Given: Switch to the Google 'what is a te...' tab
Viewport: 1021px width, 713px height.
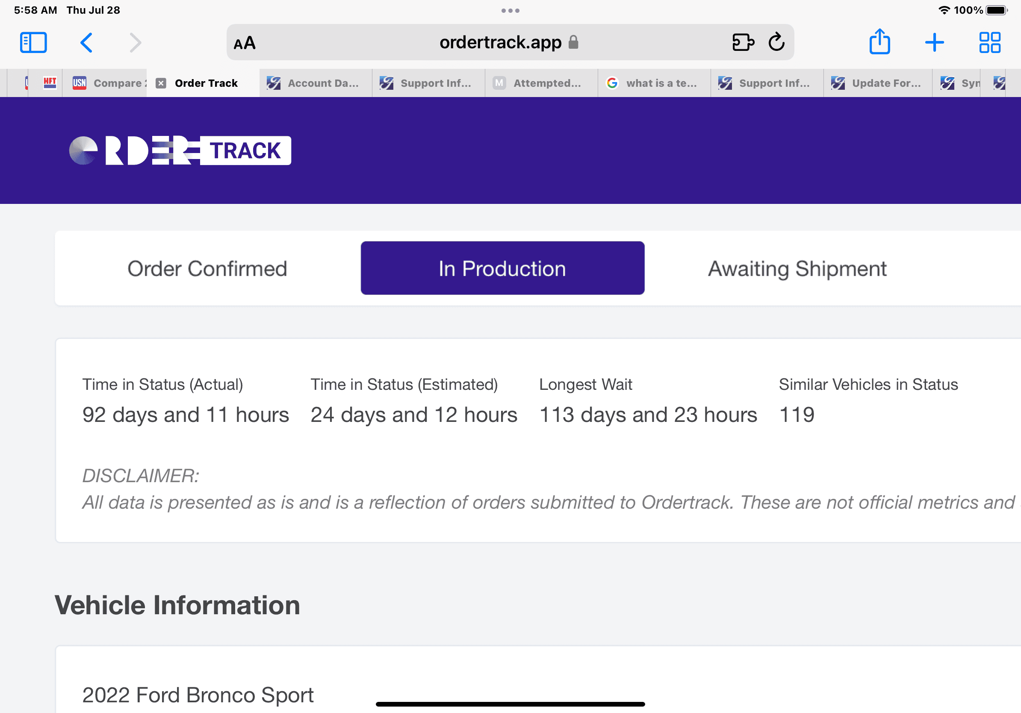Looking at the screenshot, I should click(654, 83).
